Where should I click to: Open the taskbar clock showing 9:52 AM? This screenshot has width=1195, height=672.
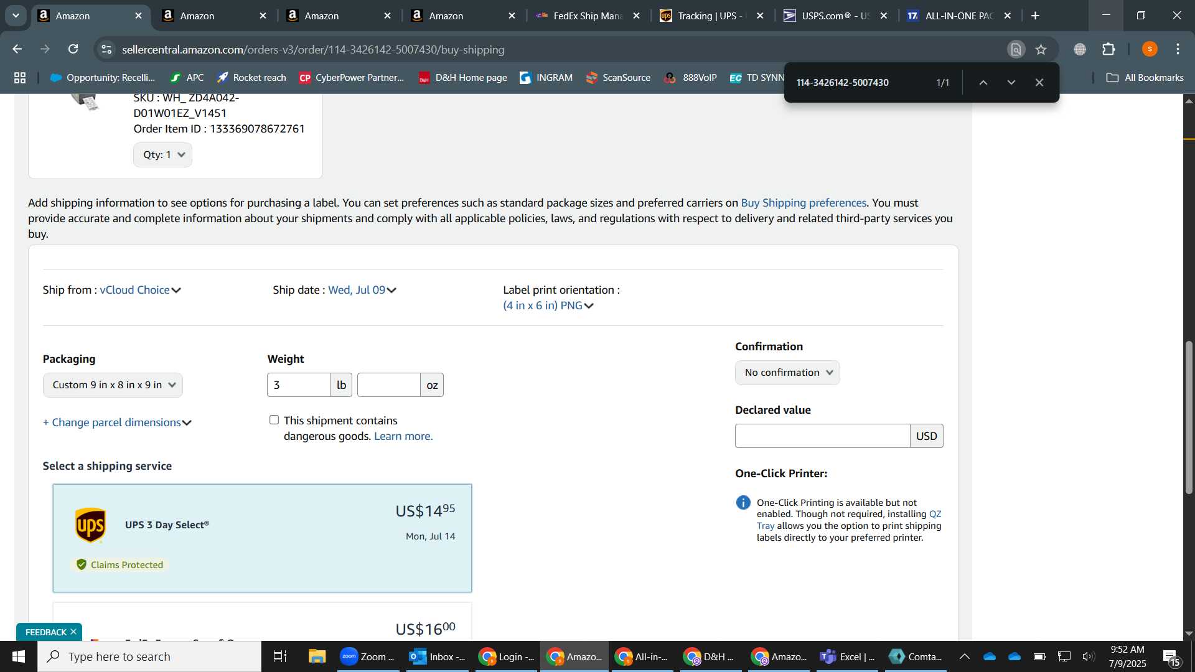point(1127,656)
